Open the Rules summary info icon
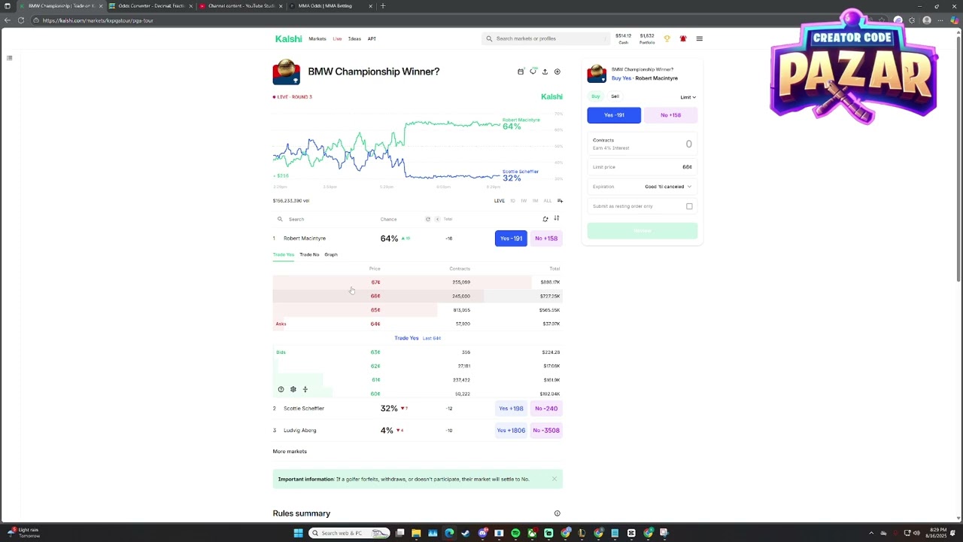 pos(557,513)
